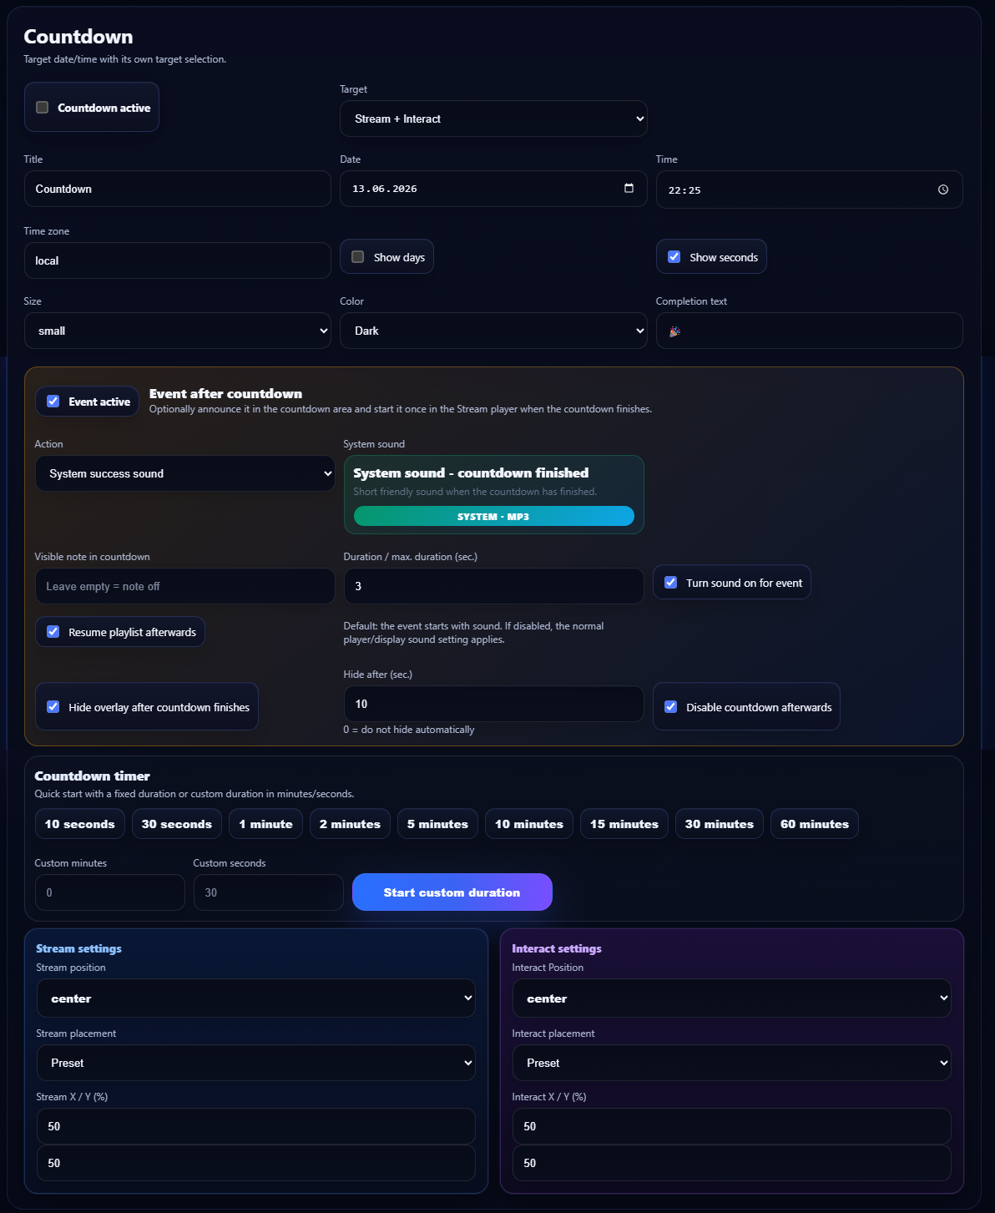This screenshot has width=995, height=1213.
Task: Click the Time zone field with local
Action: click(x=177, y=260)
